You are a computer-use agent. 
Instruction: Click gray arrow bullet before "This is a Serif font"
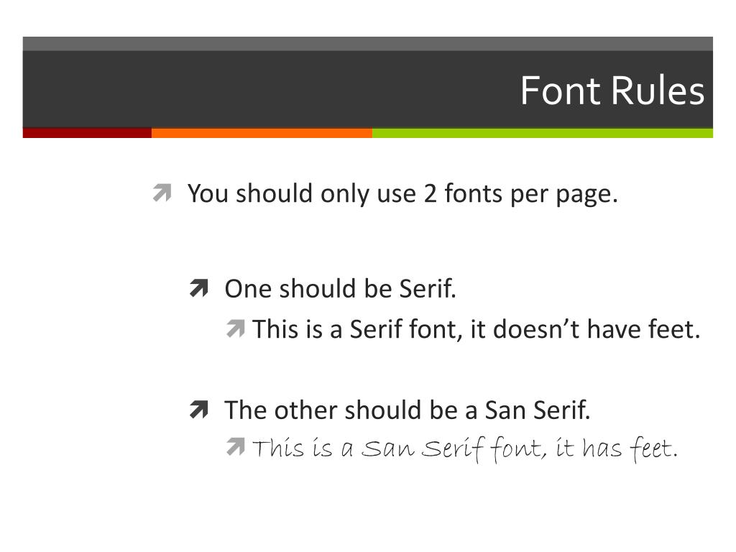236,328
